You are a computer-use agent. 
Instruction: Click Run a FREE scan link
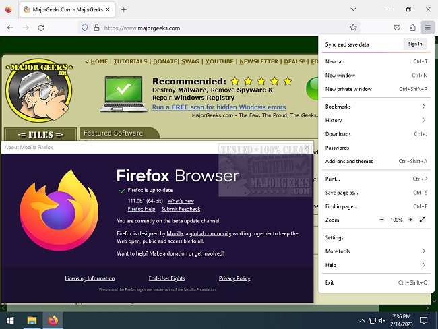[219, 107]
